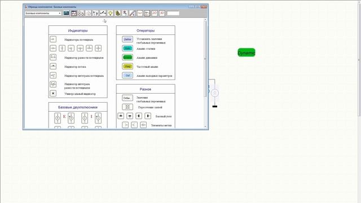The height and width of the screenshot is (203, 361).
Task: Select the rightmost four-way potential indicator variant
Action: [x=98, y=48]
